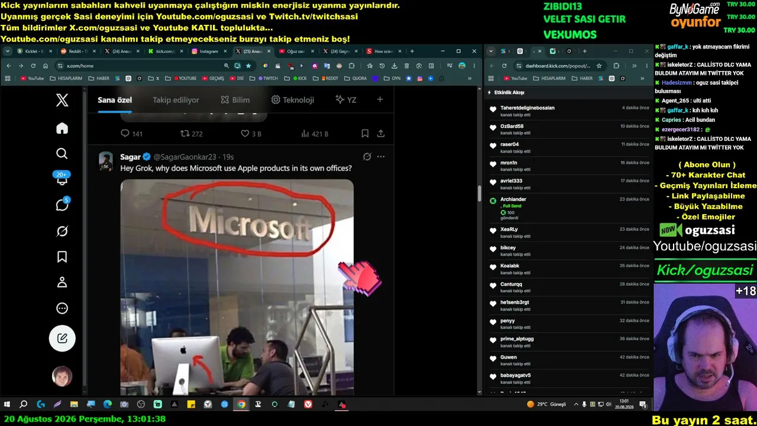
Task: Open the More menu in X sidebar
Action: pyautogui.click(x=62, y=308)
